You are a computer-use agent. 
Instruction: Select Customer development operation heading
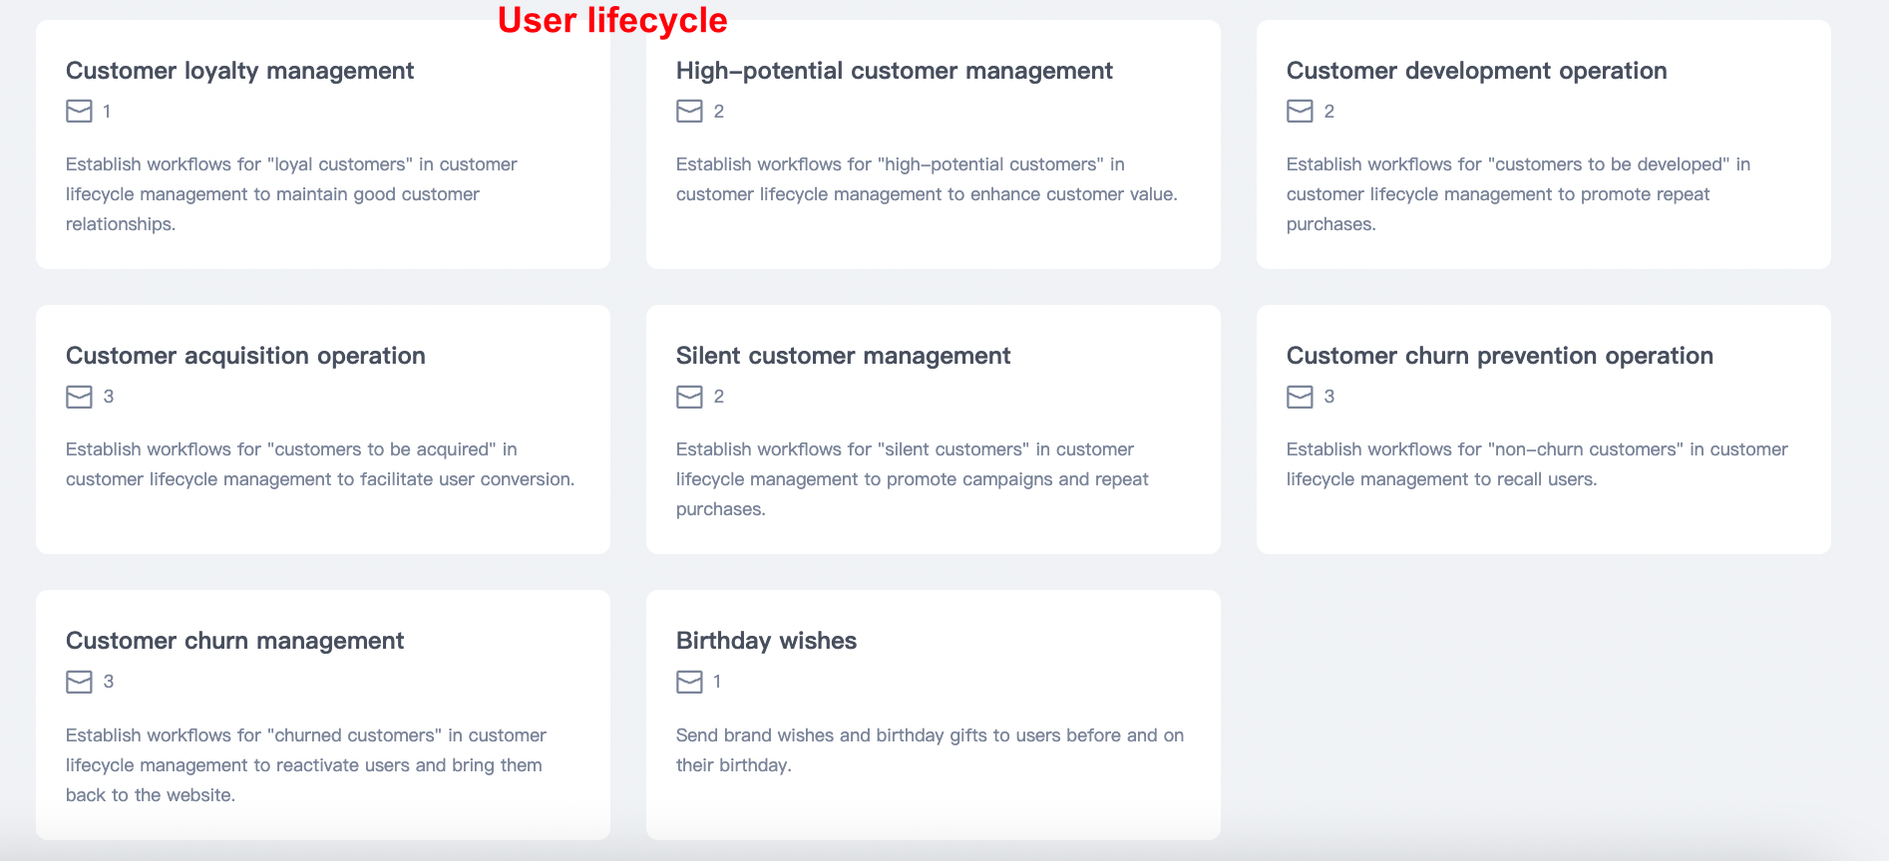tap(1476, 71)
